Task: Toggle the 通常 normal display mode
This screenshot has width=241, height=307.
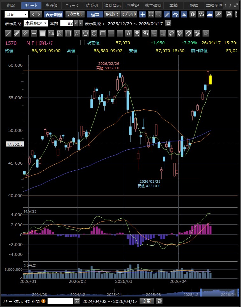Action: 95,14
